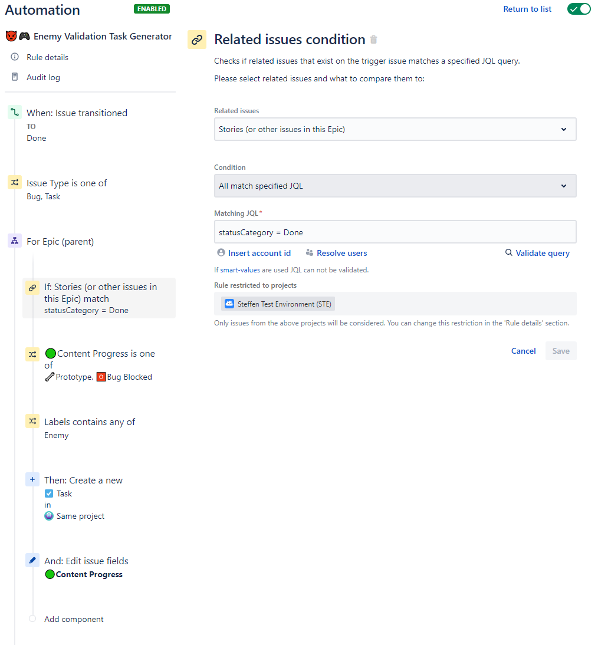This screenshot has width=598, height=645.
Task: Click into the Matching JQL input field
Action: (395, 232)
